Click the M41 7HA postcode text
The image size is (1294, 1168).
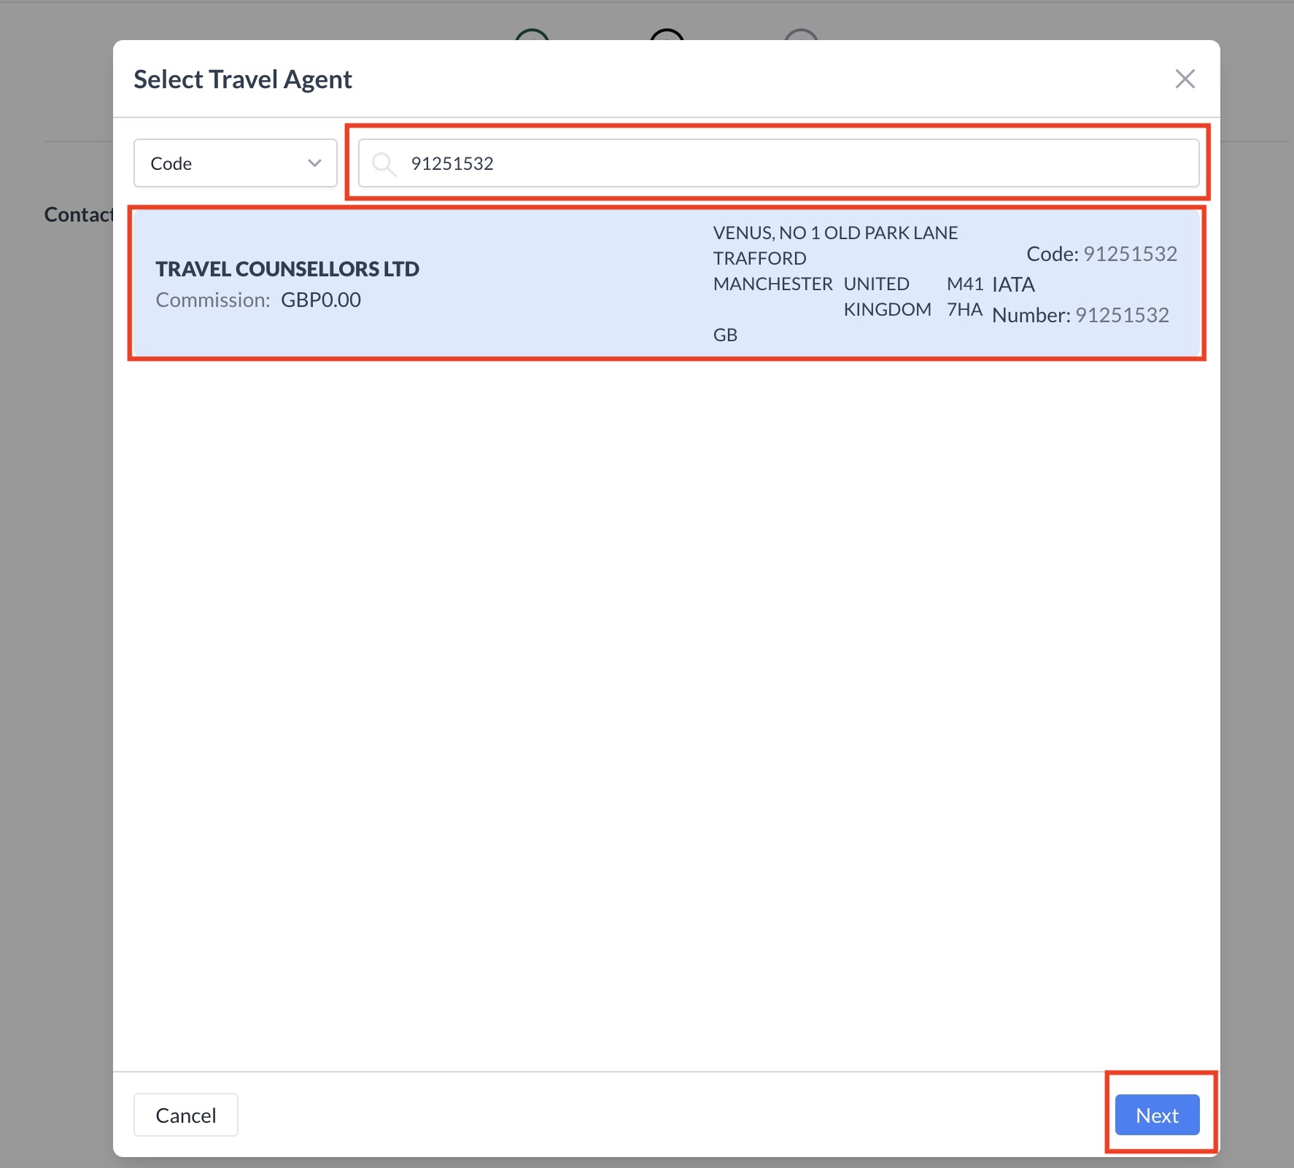[x=964, y=297]
